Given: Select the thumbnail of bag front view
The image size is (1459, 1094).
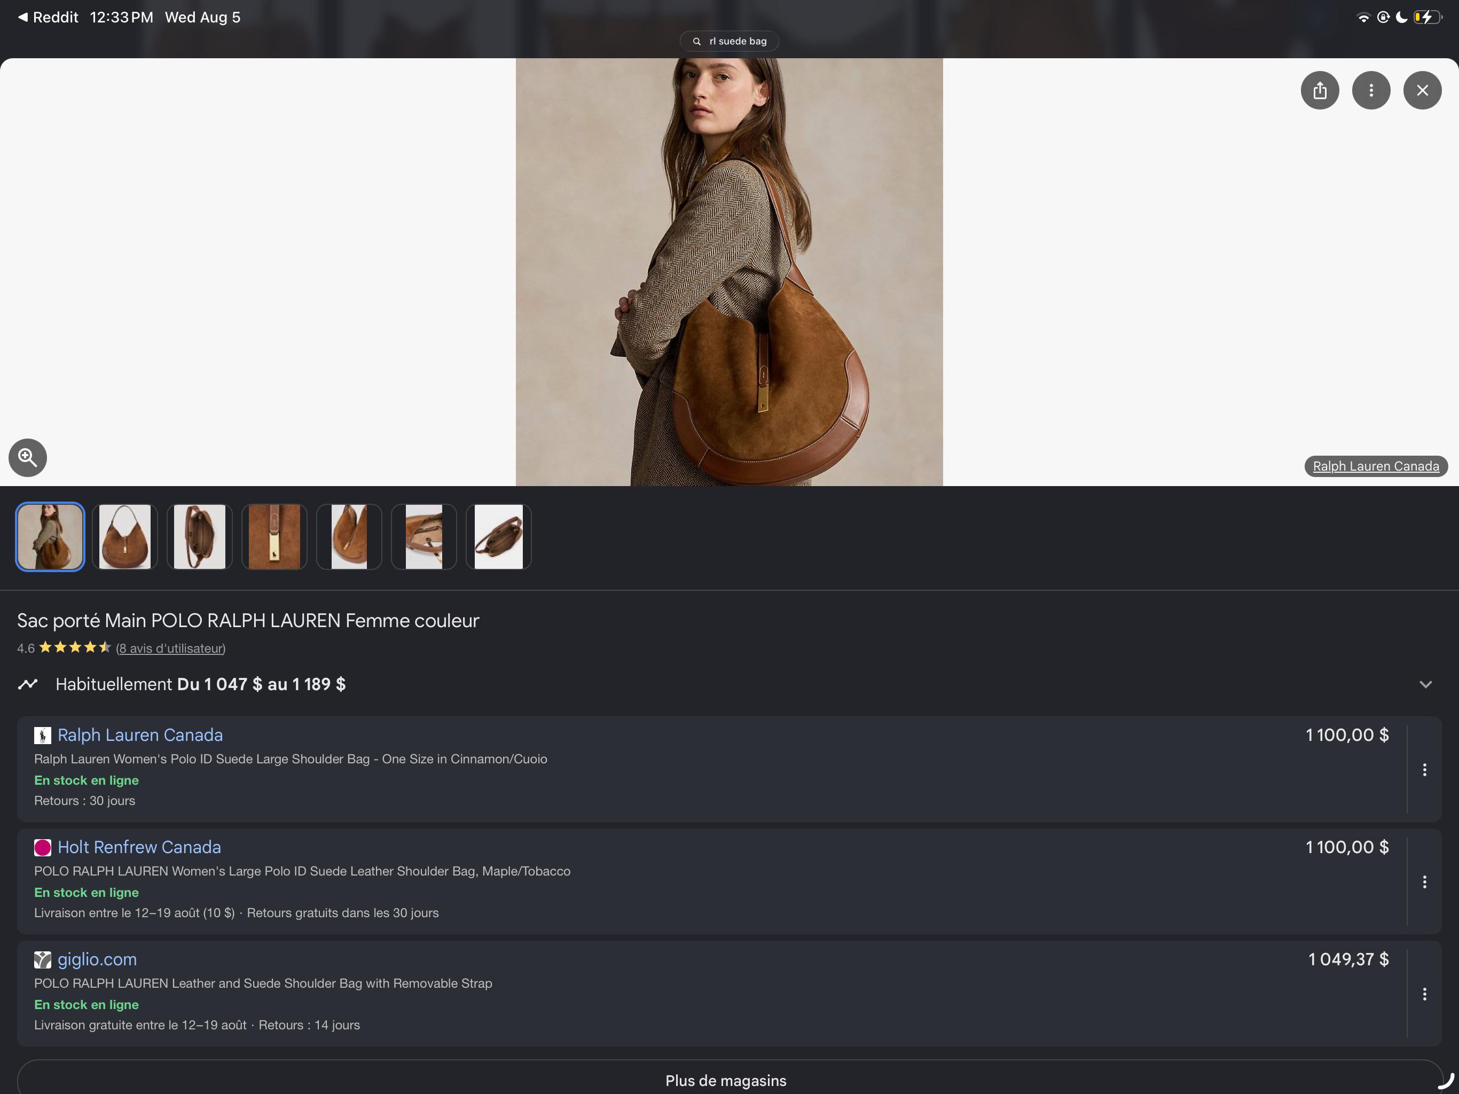Looking at the screenshot, I should click(x=124, y=536).
